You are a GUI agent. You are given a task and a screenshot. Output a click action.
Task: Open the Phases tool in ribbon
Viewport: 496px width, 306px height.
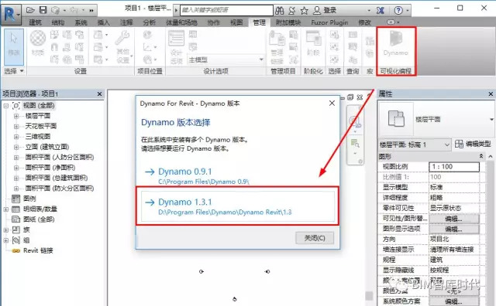click(x=313, y=43)
